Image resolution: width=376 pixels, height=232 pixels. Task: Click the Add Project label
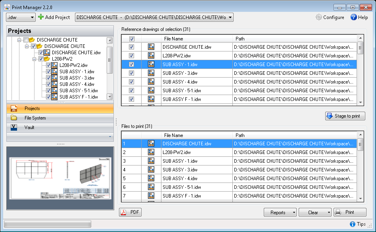58,17
